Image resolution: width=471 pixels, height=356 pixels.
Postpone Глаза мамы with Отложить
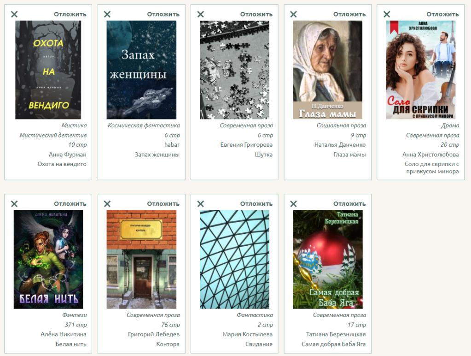[349, 14]
